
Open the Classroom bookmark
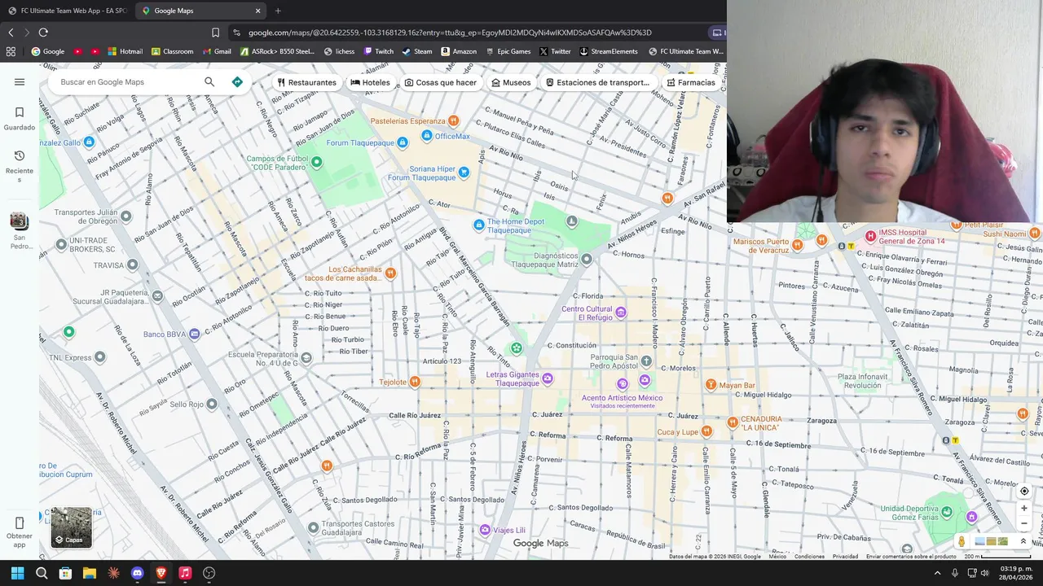coord(172,51)
